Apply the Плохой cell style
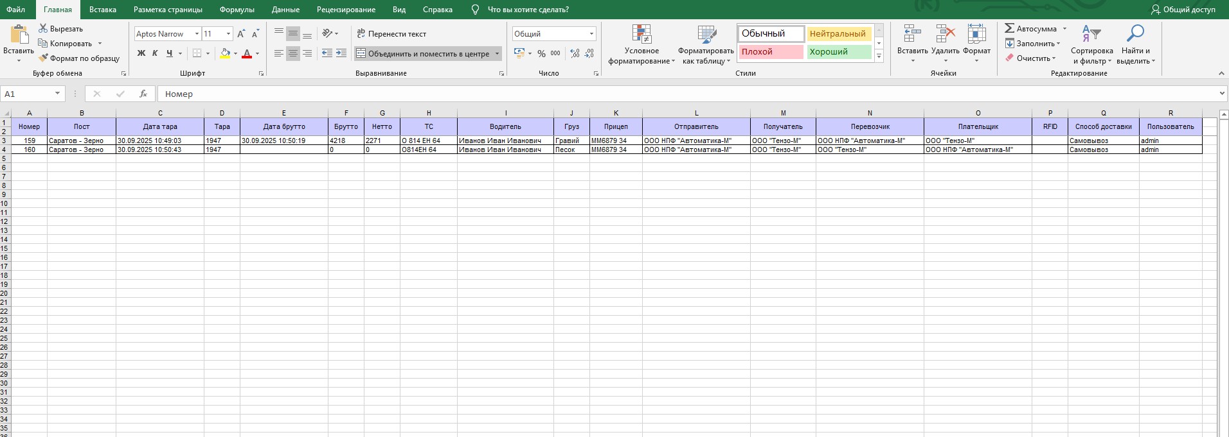 click(x=770, y=52)
